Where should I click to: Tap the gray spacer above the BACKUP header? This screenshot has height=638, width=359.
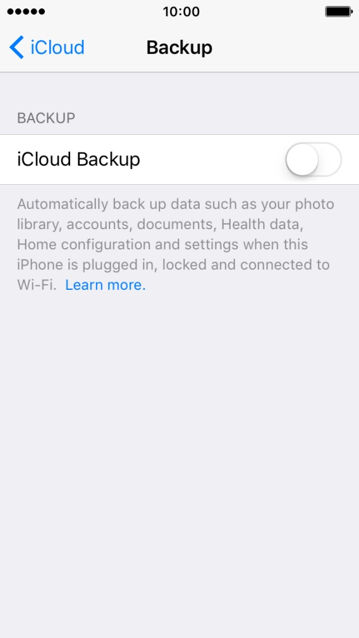[x=179, y=91]
